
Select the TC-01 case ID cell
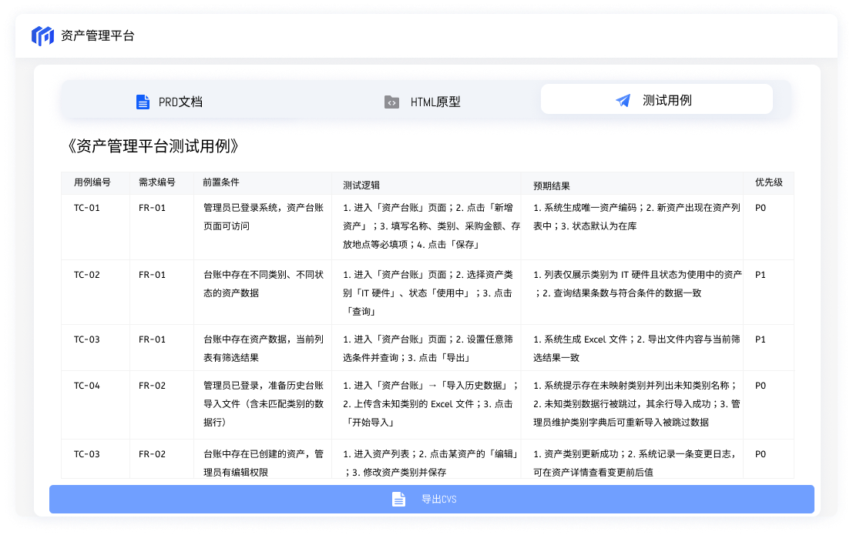(87, 208)
